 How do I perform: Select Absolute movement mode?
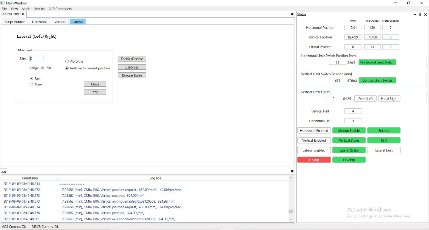[67, 62]
